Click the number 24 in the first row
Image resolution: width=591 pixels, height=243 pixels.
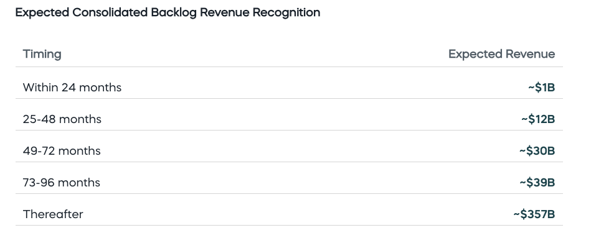click(69, 88)
